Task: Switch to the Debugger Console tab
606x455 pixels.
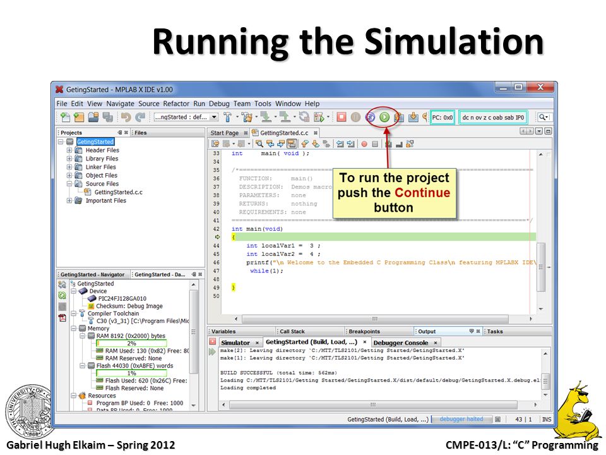Action: point(401,343)
